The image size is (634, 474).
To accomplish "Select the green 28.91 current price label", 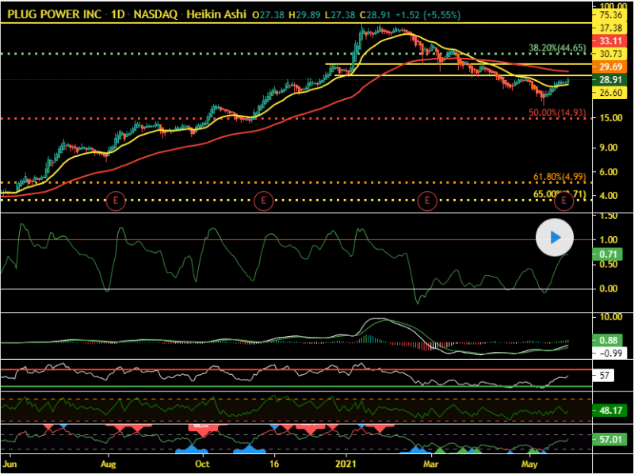I will [609, 80].
